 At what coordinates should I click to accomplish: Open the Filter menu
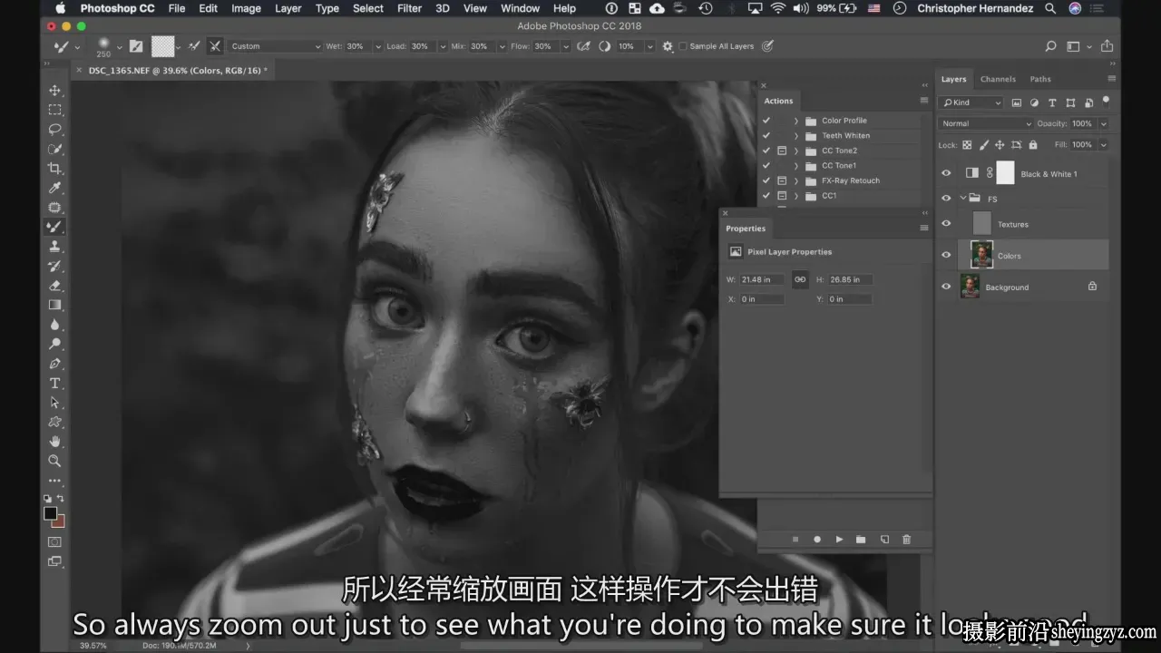point(410,8)
